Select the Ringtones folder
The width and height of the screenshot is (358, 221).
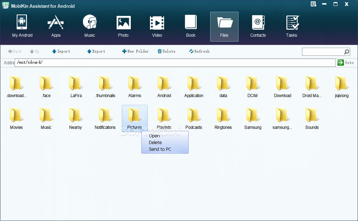(223, 119)
